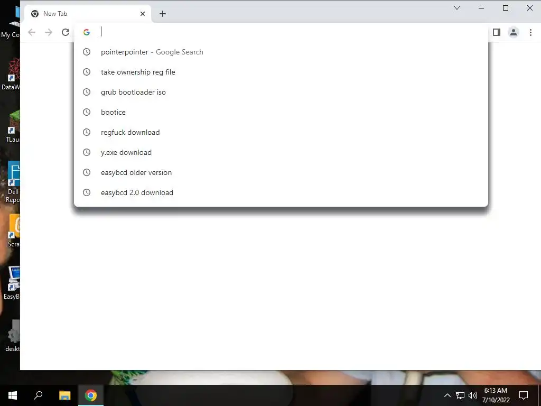Select 'grub bootloader iso' suggestion
The height and width of the screenshot is (406, 541).
click(281, 92)
